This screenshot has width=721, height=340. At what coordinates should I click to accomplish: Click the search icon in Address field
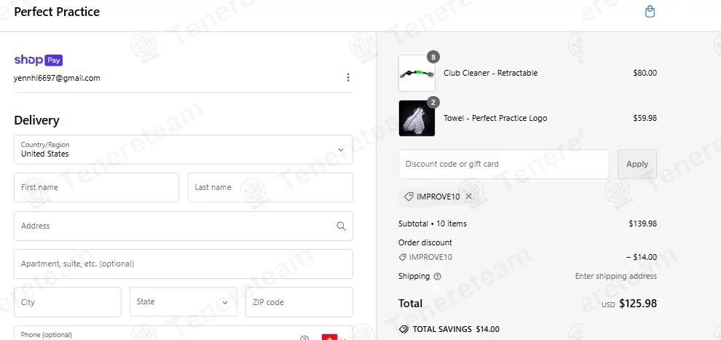click(x=341, y=226)
